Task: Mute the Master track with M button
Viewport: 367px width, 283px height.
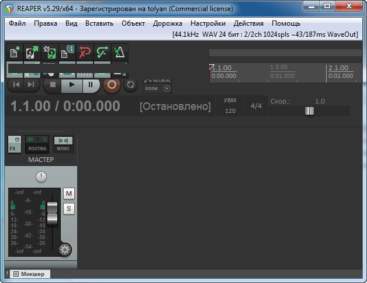Action: click(x=69, y=194)
